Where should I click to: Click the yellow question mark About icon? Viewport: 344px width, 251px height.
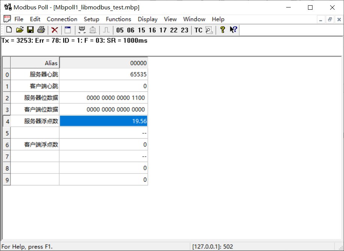[222, 30]
